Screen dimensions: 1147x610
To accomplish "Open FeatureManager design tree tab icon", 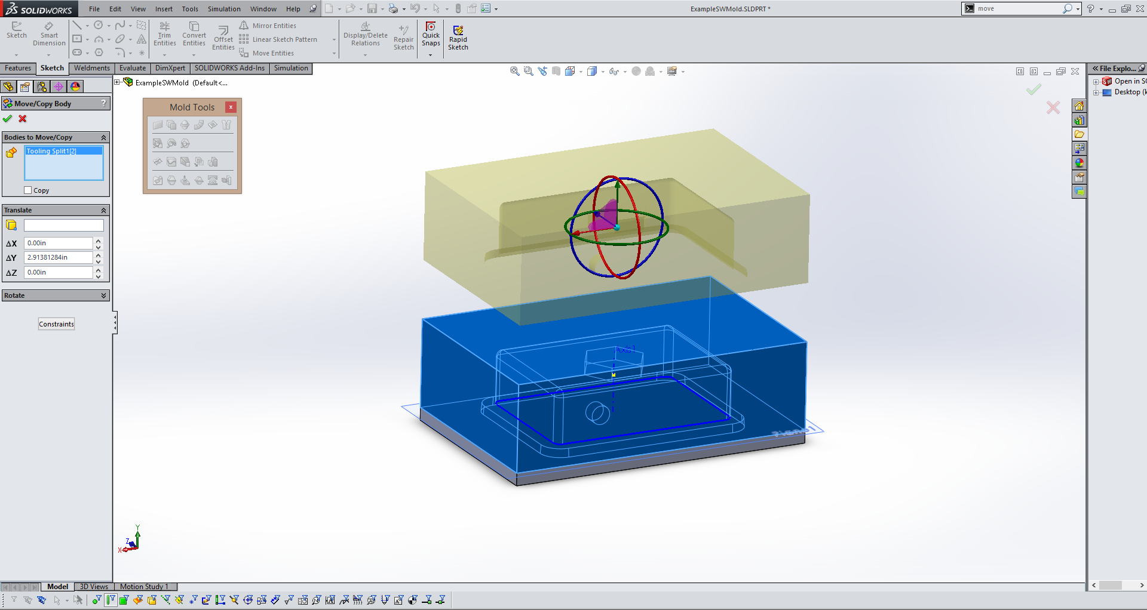I will (x=8, y=87).
